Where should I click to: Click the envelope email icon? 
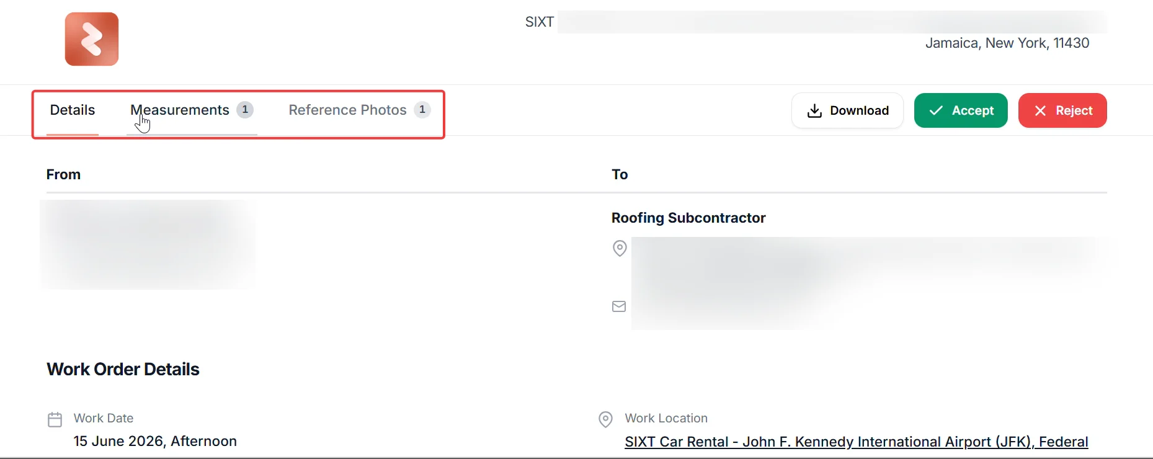point(619,306)
